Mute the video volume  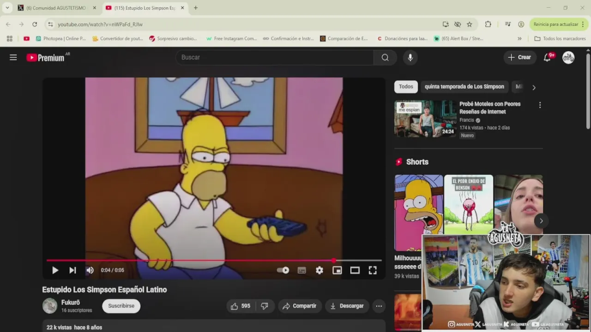click(90, 270)
